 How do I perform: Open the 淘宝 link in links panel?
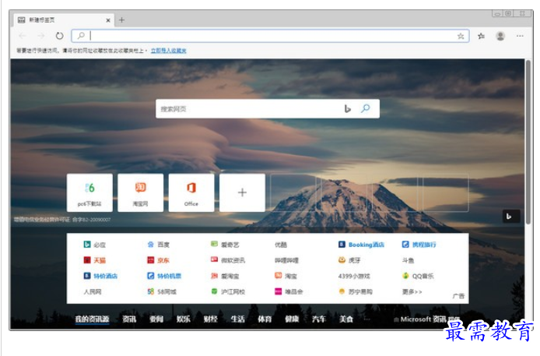coord(286,276)
